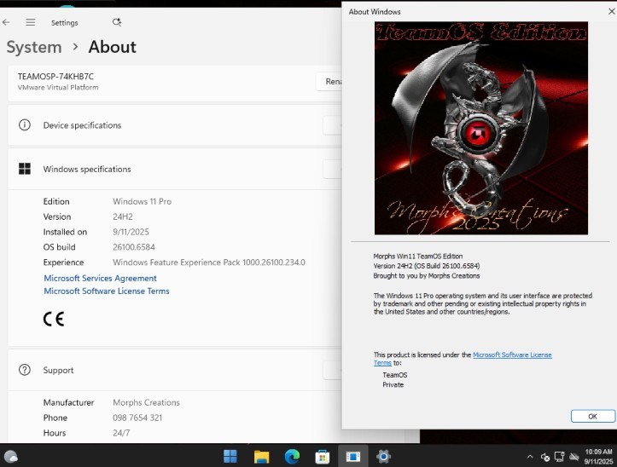Close the About Windows dialog

[x=612, y=11]
